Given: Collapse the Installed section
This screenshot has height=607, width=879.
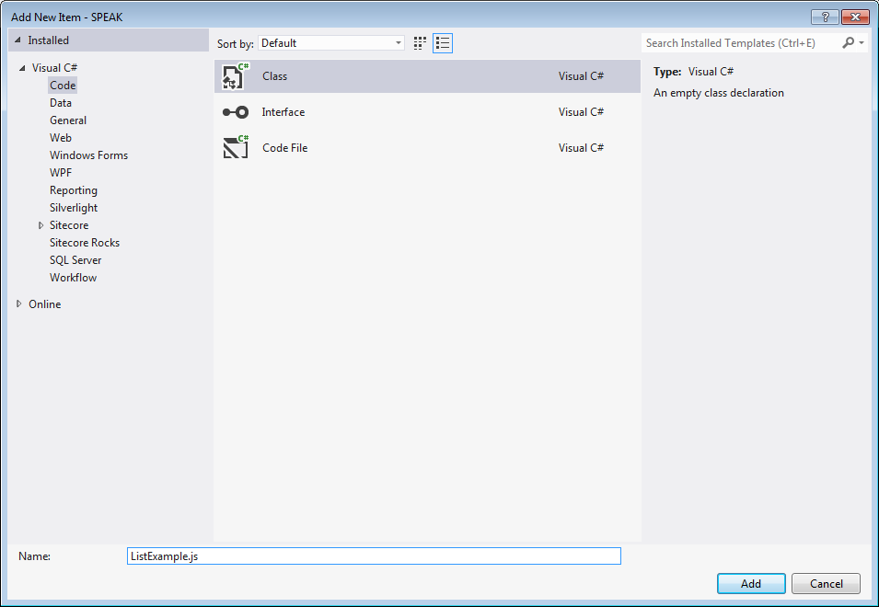Looking at the screenshot, I should [18, 40].
